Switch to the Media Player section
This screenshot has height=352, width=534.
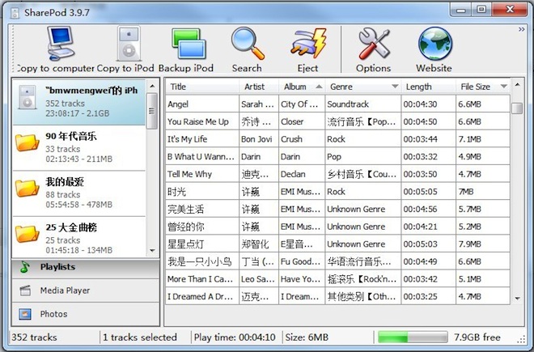(86, 291)
